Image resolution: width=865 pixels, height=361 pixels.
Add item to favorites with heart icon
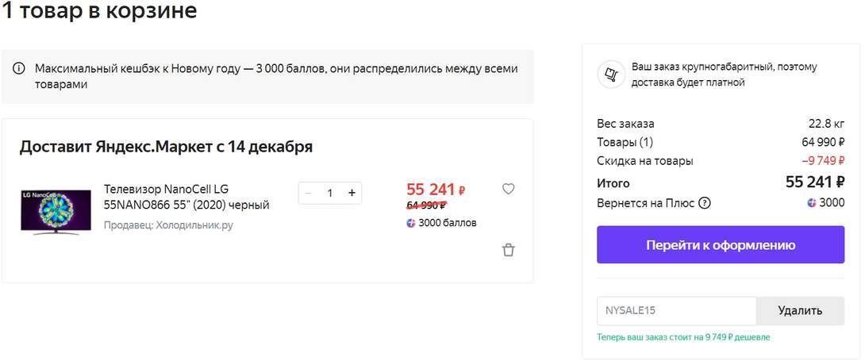coord(509,189)
